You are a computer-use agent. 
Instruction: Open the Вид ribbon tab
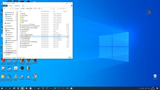[23, 6]
